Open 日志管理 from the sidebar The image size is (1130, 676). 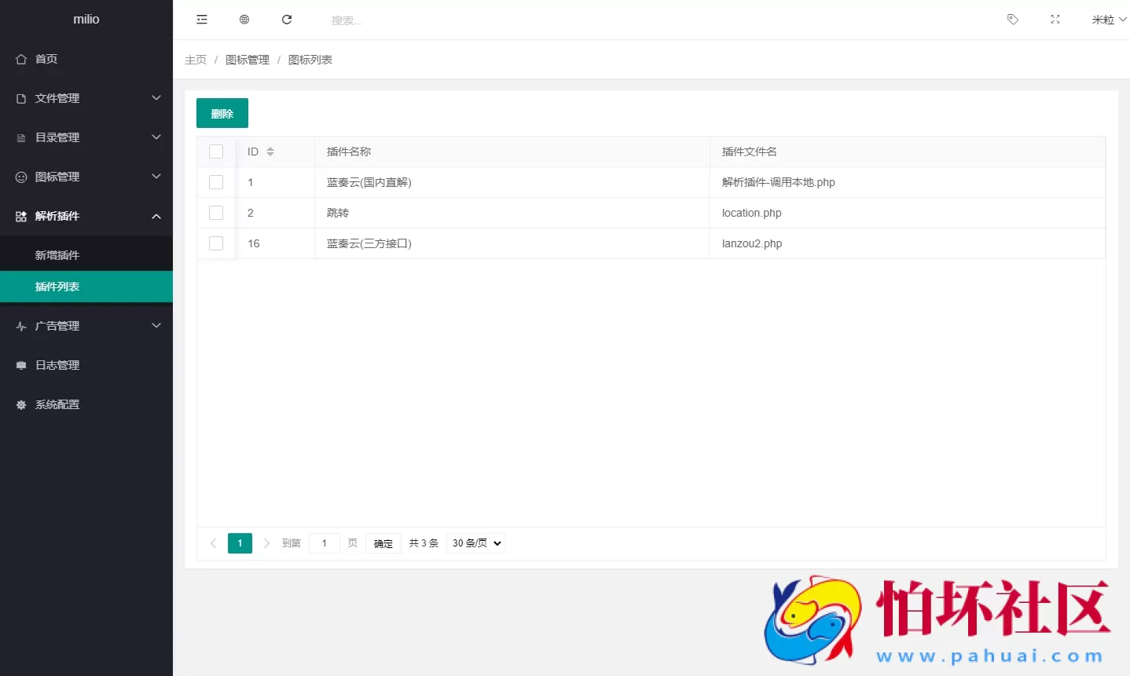(x=57, y=364)
